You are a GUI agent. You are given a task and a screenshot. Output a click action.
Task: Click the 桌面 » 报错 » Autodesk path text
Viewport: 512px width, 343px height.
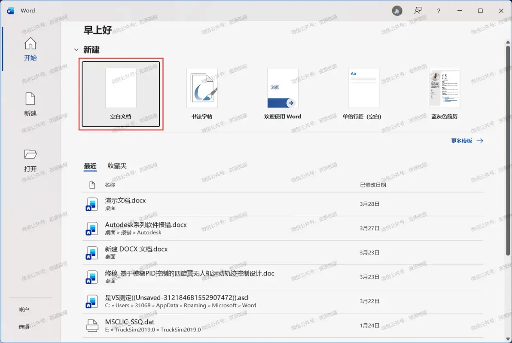133,233
